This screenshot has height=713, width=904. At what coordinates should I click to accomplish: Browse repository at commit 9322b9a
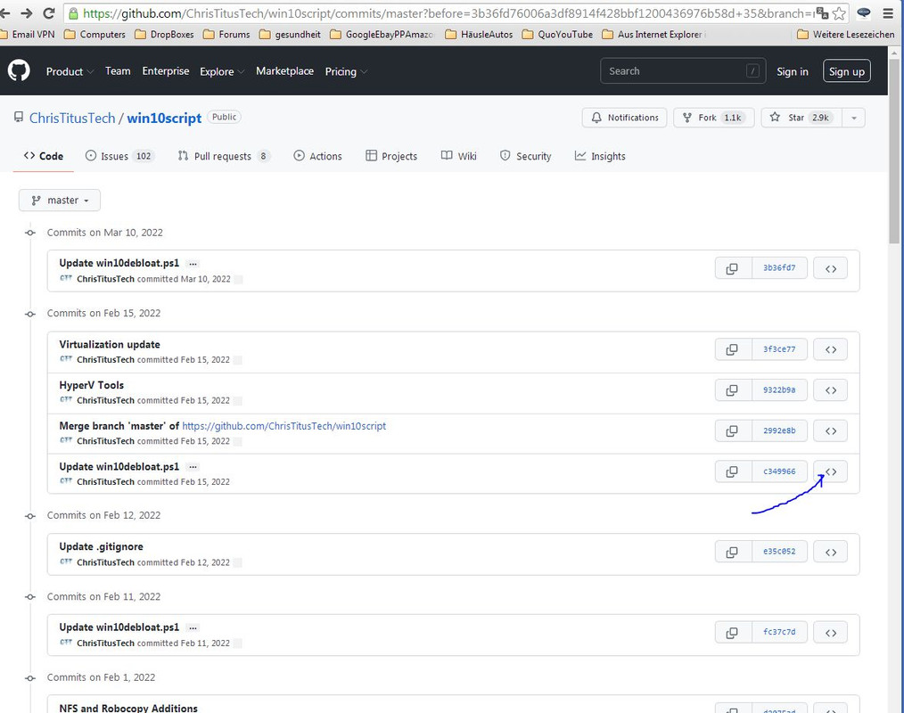[830, 390]
